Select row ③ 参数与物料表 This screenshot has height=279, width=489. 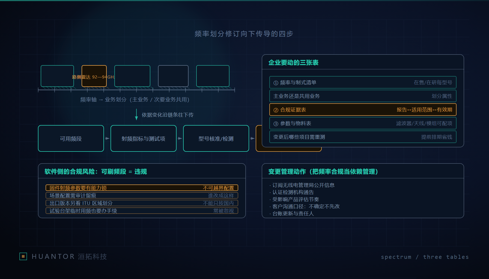(x=363, y=123)
